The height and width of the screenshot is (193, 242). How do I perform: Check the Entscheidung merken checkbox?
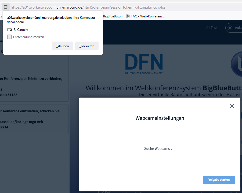click(9, 37)
